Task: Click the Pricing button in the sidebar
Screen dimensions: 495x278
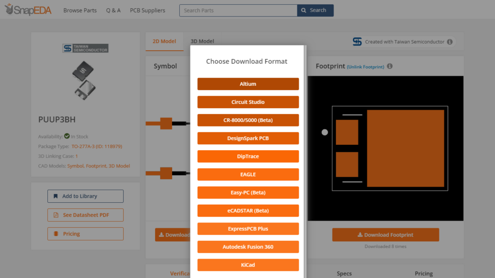Action: [86, 234]
